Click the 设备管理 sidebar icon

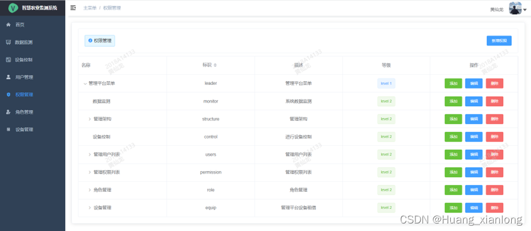[x=9, y=129]
